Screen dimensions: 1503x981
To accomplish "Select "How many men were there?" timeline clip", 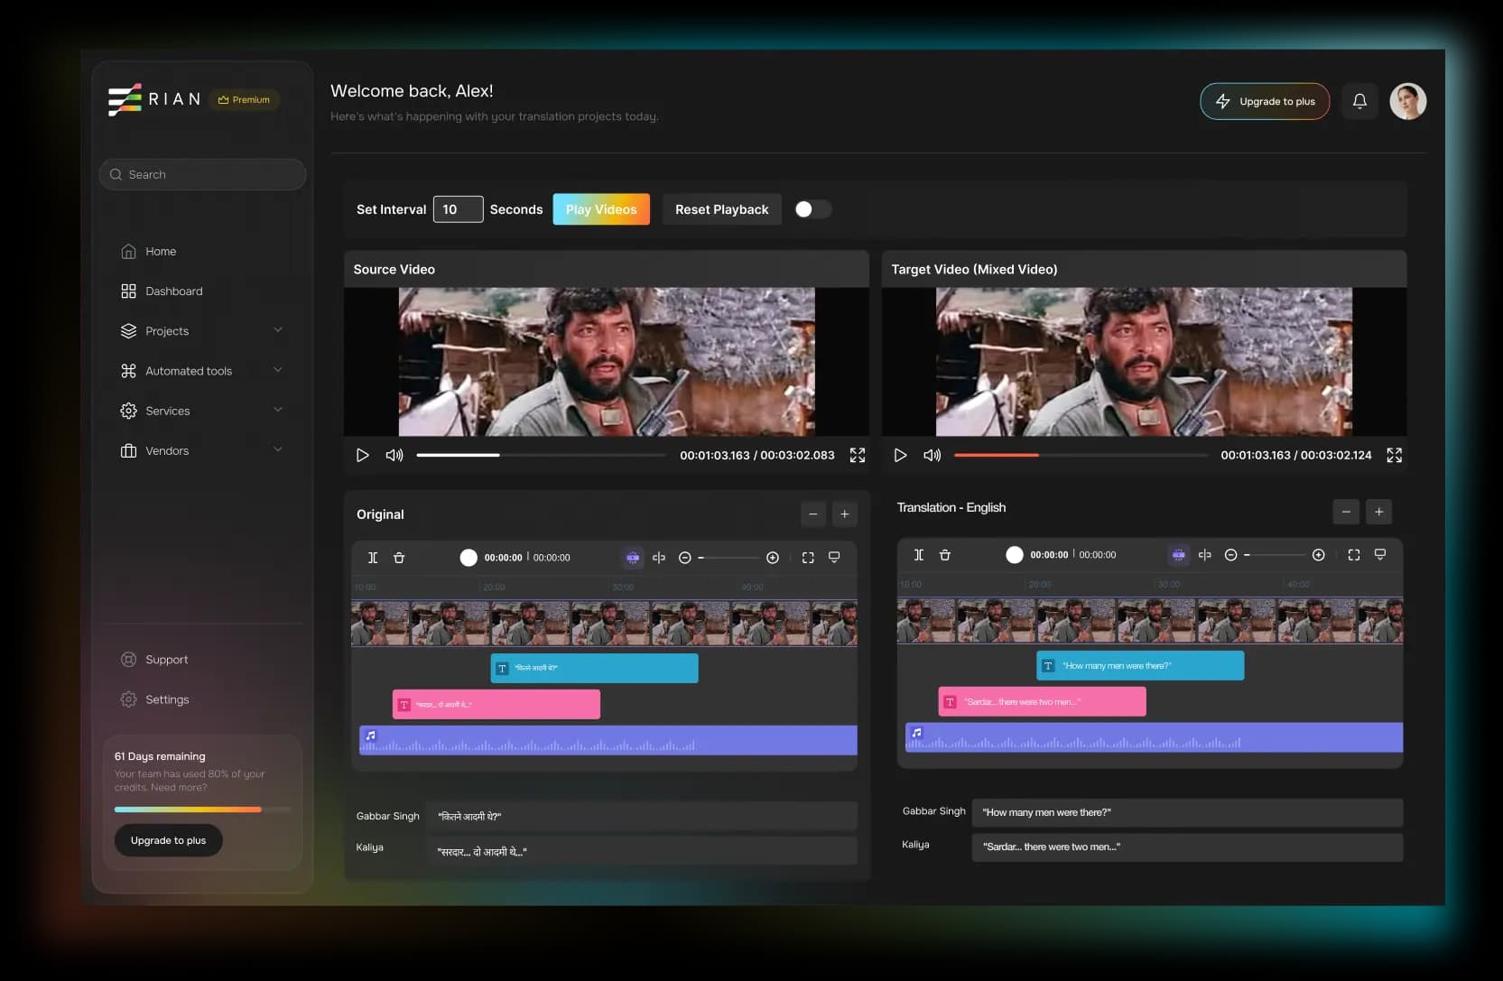I will click(x=1140, y=666).
